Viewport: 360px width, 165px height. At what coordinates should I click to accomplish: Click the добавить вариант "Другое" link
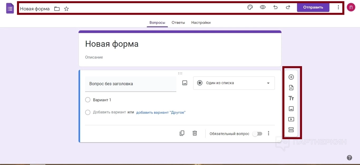161,113
